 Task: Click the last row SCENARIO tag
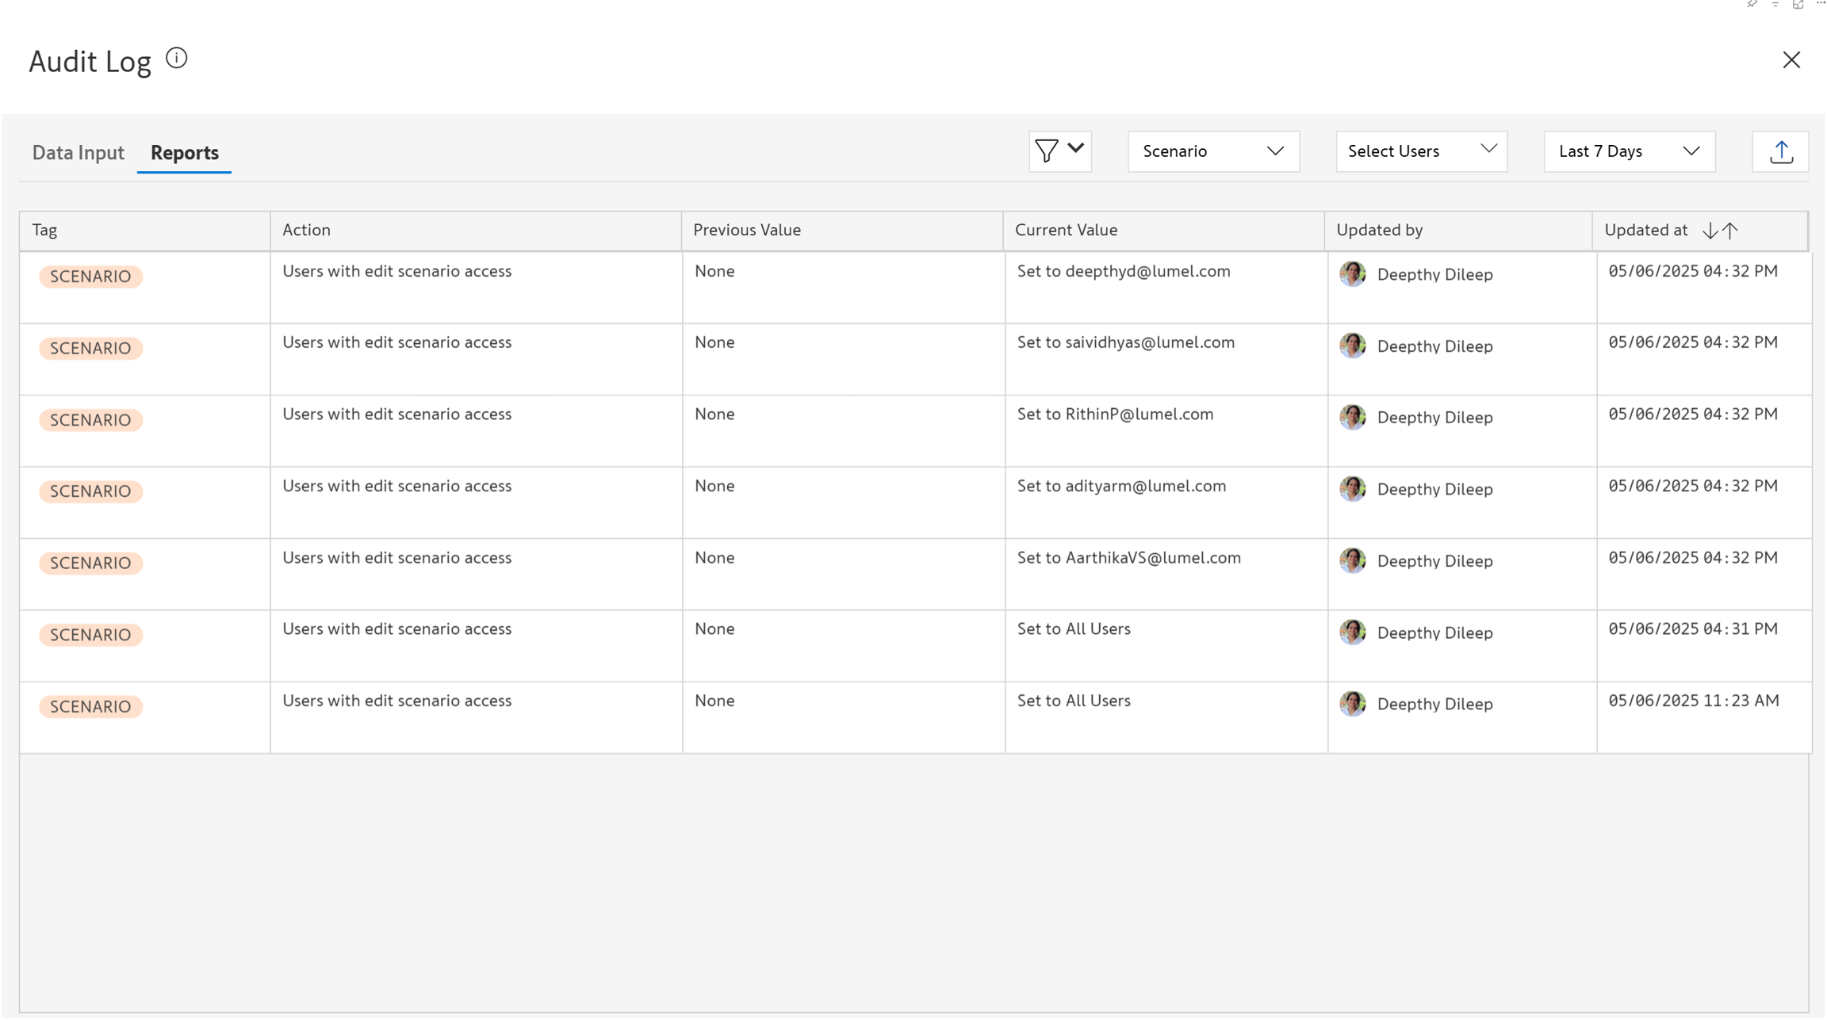pos(90,707)
